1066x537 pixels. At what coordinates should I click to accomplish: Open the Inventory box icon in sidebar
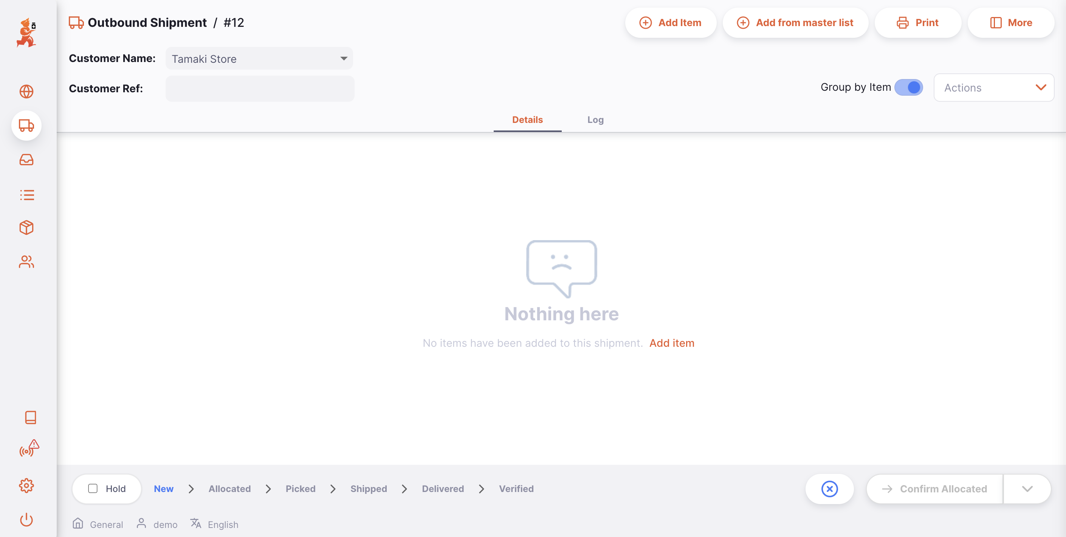click(26, 227)
